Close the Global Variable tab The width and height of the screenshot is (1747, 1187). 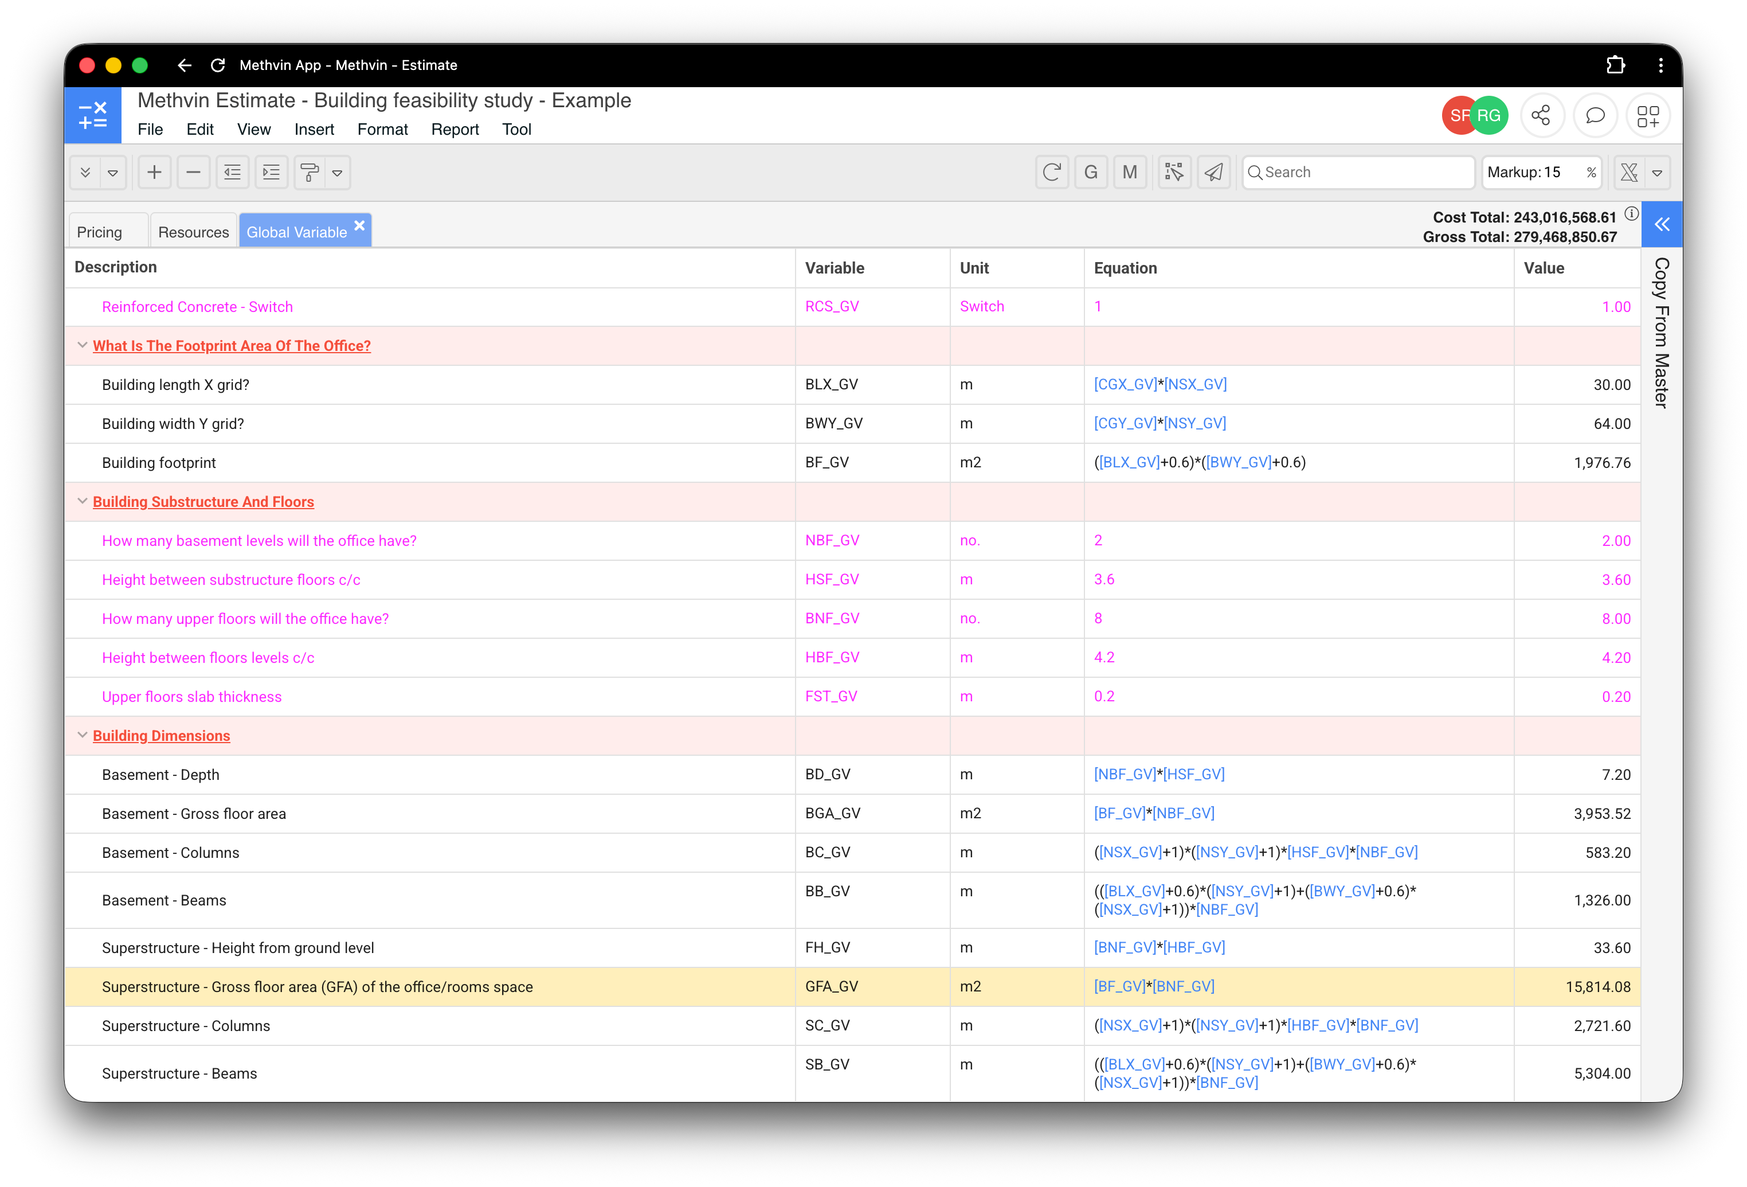(x=359, y=225)
